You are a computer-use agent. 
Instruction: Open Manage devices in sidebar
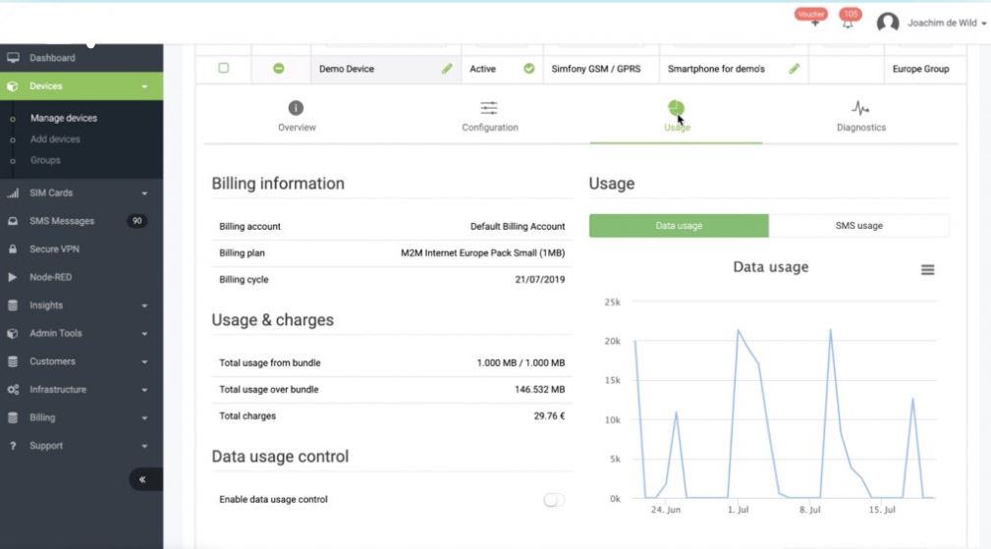coord(64,118)
